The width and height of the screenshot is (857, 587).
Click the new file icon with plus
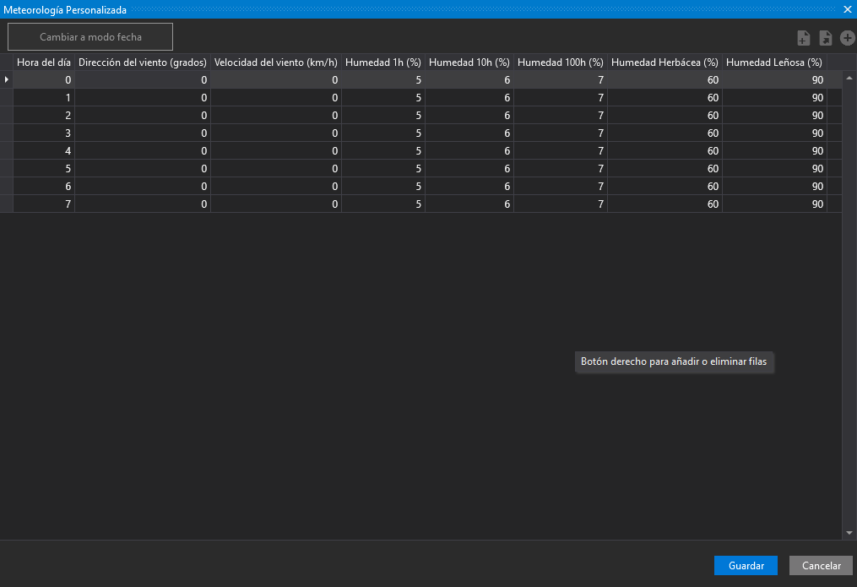click(804, 38)
